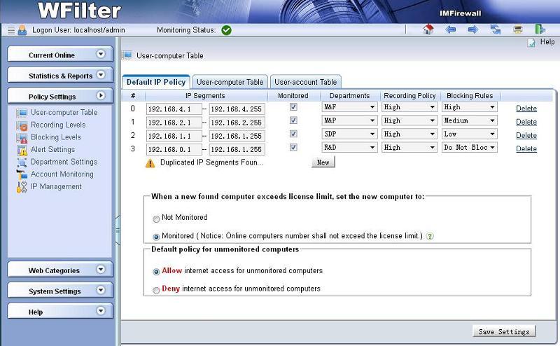The height and width of the screenshot is (346, 560).
Task: Switch to the User-account Table tab
Action: pyautogui.click(x=306, y=82)
